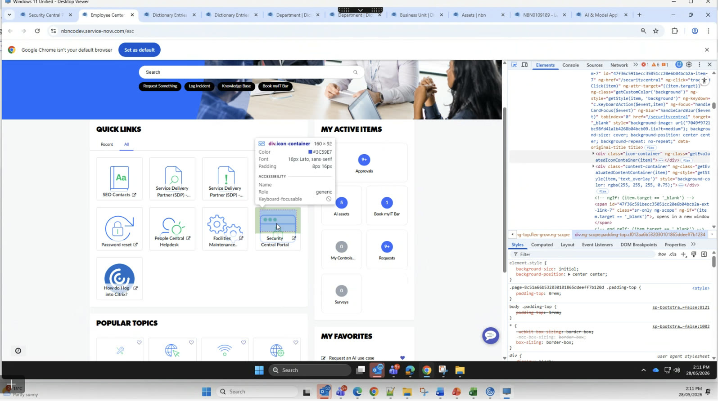This screenshot has width=718, height=401.
Task: Open the chat bubble button
Action: tap(491, 335)
